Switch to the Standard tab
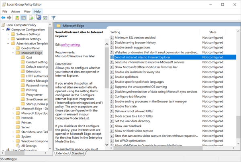 (x=78, y=153)
